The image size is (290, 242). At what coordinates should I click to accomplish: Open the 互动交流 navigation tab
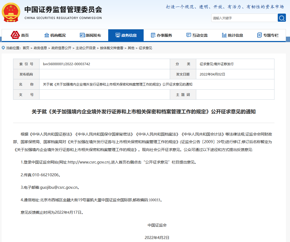pyautogui.click(x=197, y=35)
